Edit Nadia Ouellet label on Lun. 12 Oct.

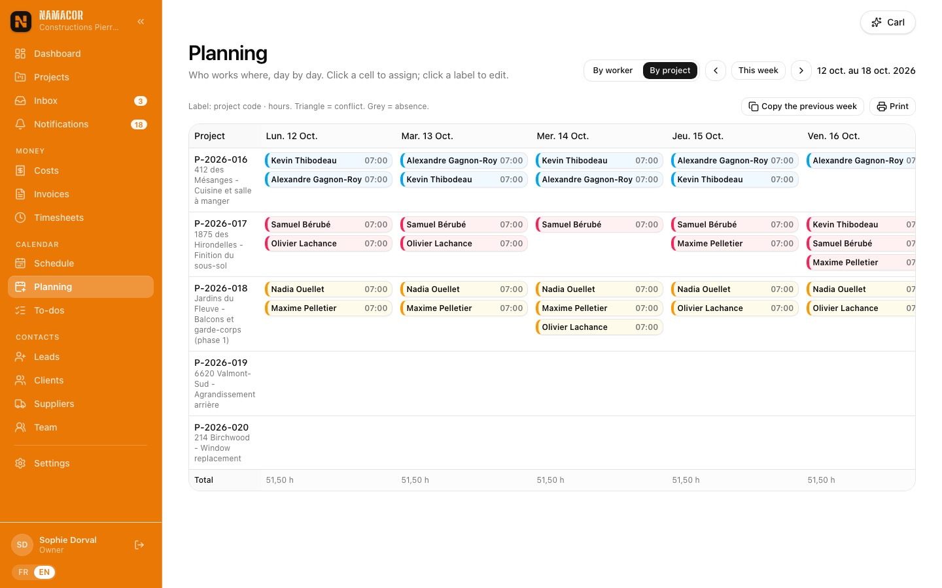(x=328, y=289)
